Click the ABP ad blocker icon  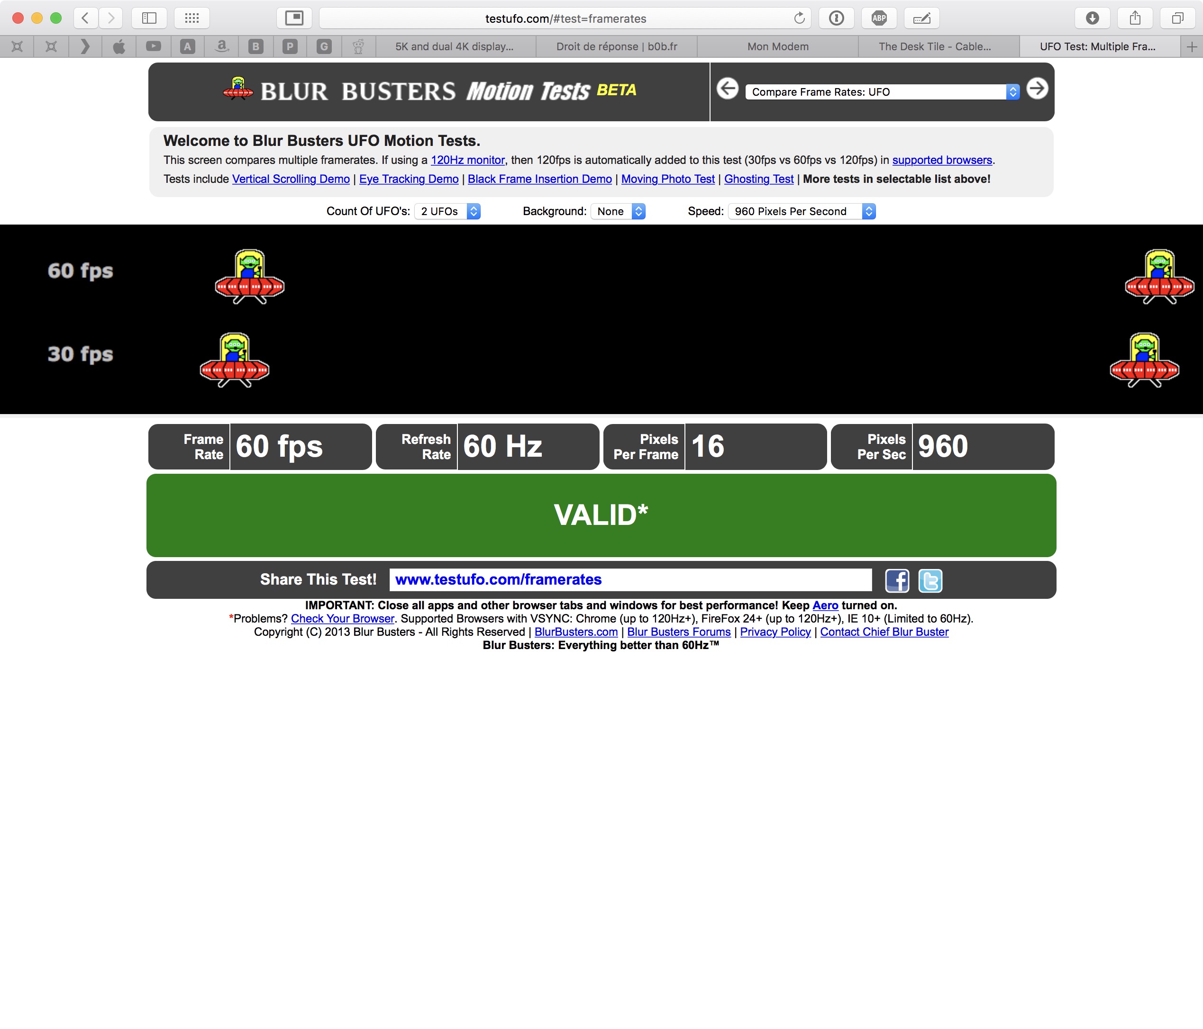880,18
